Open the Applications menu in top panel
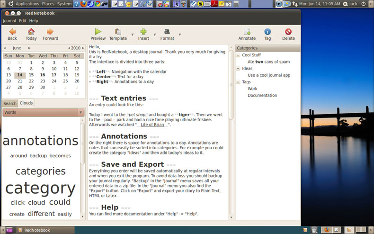 27,4
